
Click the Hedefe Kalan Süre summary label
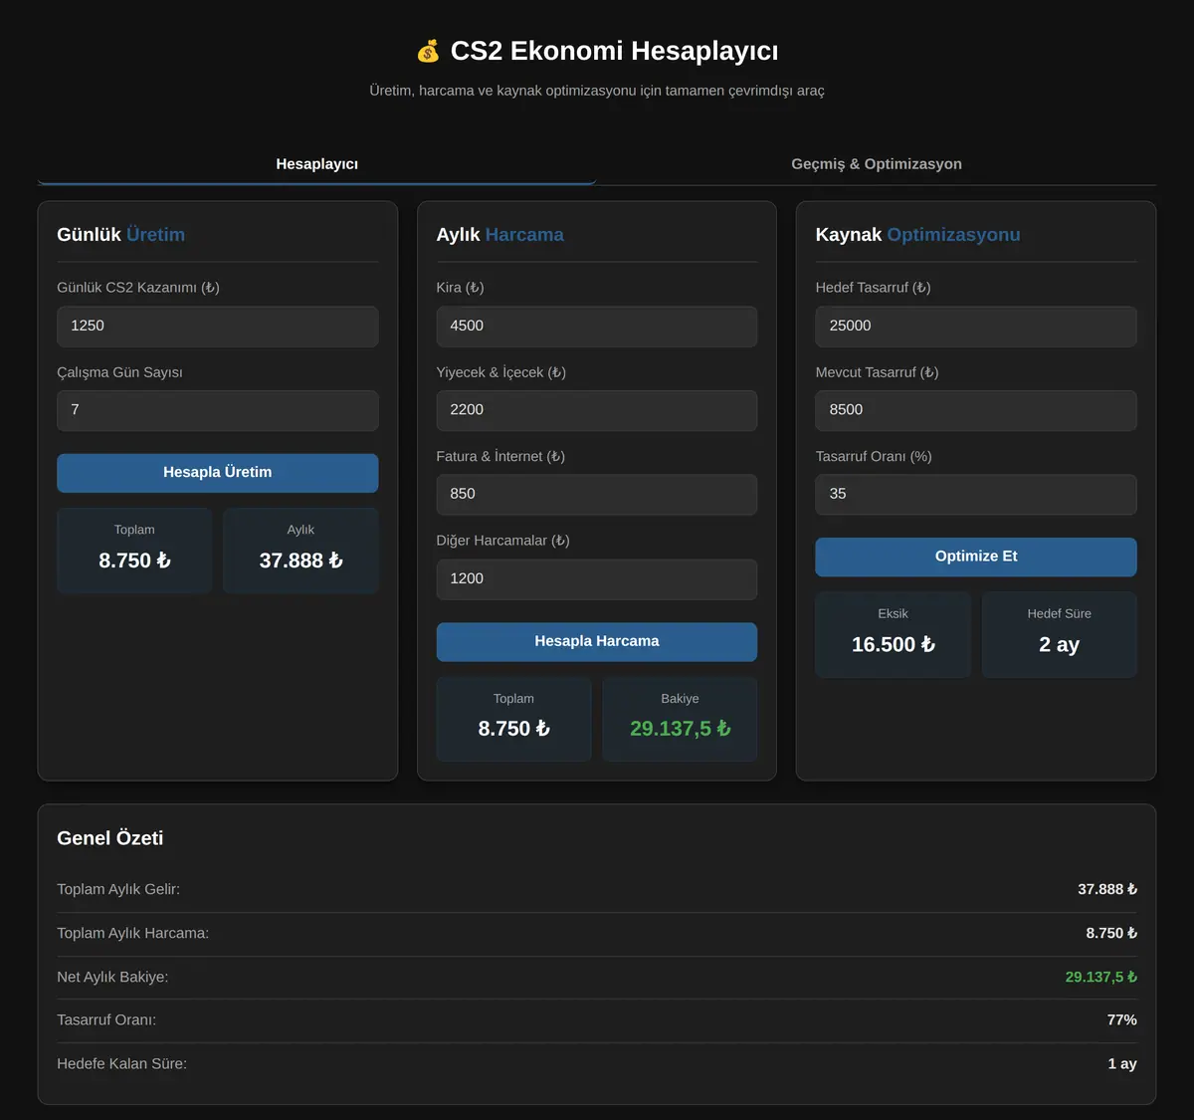click(x=121, y=1063)
